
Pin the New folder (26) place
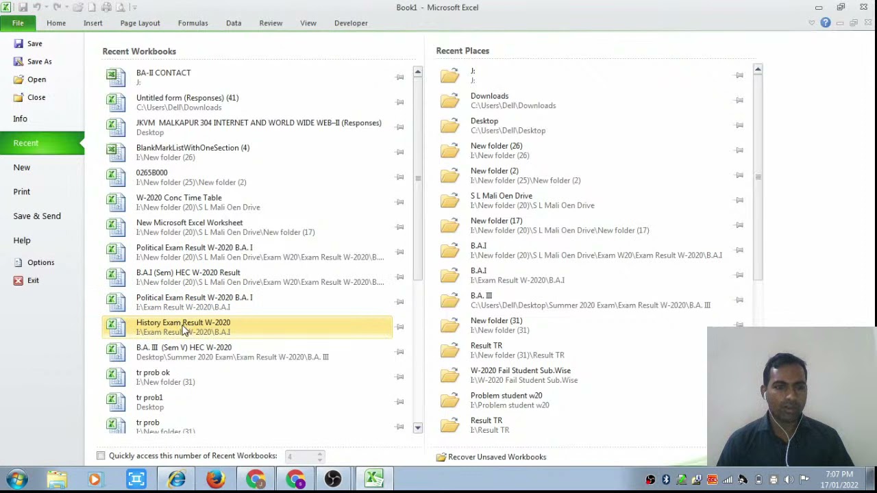pos(739,151)
